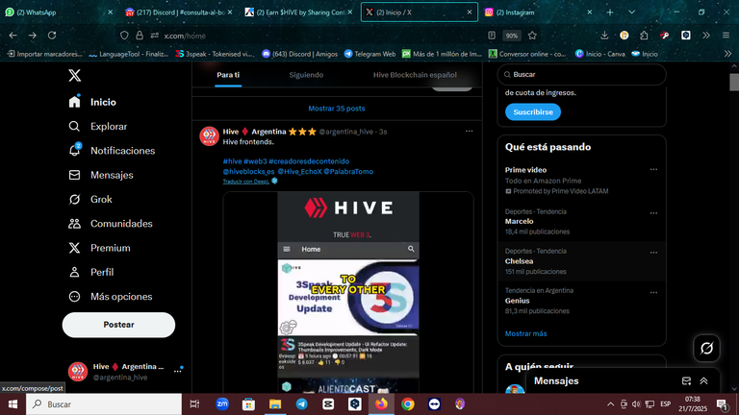Click Mostrar más under trends
Screen dimensions: 739x415
click(x=526, y=333)
